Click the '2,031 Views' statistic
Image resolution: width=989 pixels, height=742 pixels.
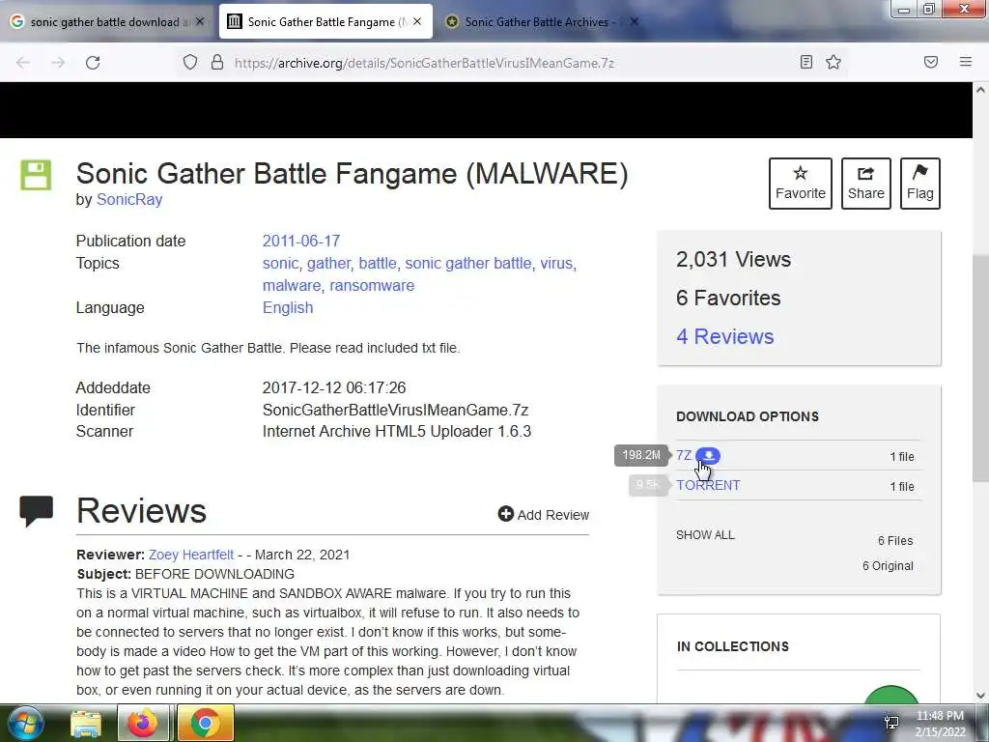tap(734, 259)
